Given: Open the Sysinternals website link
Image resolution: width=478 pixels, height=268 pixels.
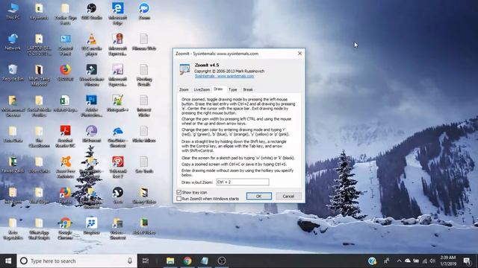Looking at the screenshot, I should (224, 76).
